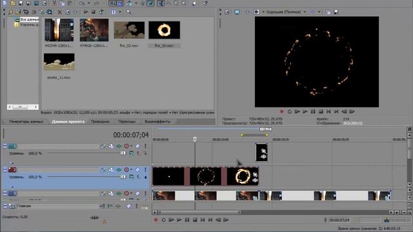Image resolution: width=413 pixels, height=232 pixels.
Task: Toggle loop playback in timeline transport
Action: (x=163, y=220)
